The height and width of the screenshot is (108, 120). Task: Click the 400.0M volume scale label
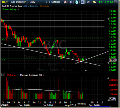(113, 80)
